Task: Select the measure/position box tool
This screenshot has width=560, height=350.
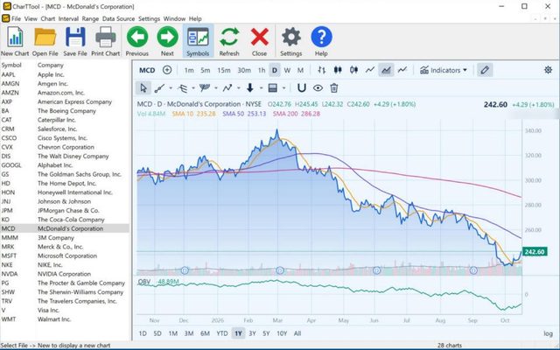Action: [x=273, y=87]
